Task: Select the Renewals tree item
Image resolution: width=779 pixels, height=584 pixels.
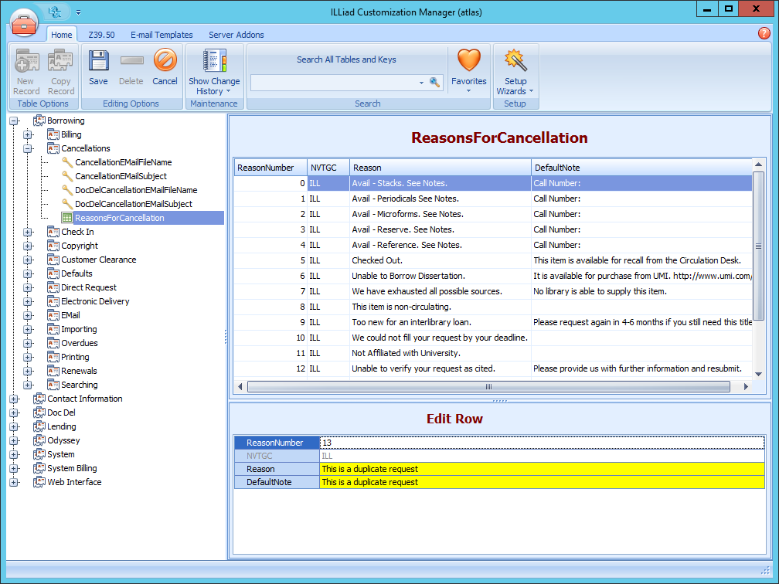Action: 79,371
